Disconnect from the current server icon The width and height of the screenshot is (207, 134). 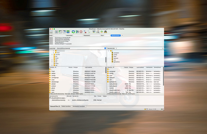(85, 32)
